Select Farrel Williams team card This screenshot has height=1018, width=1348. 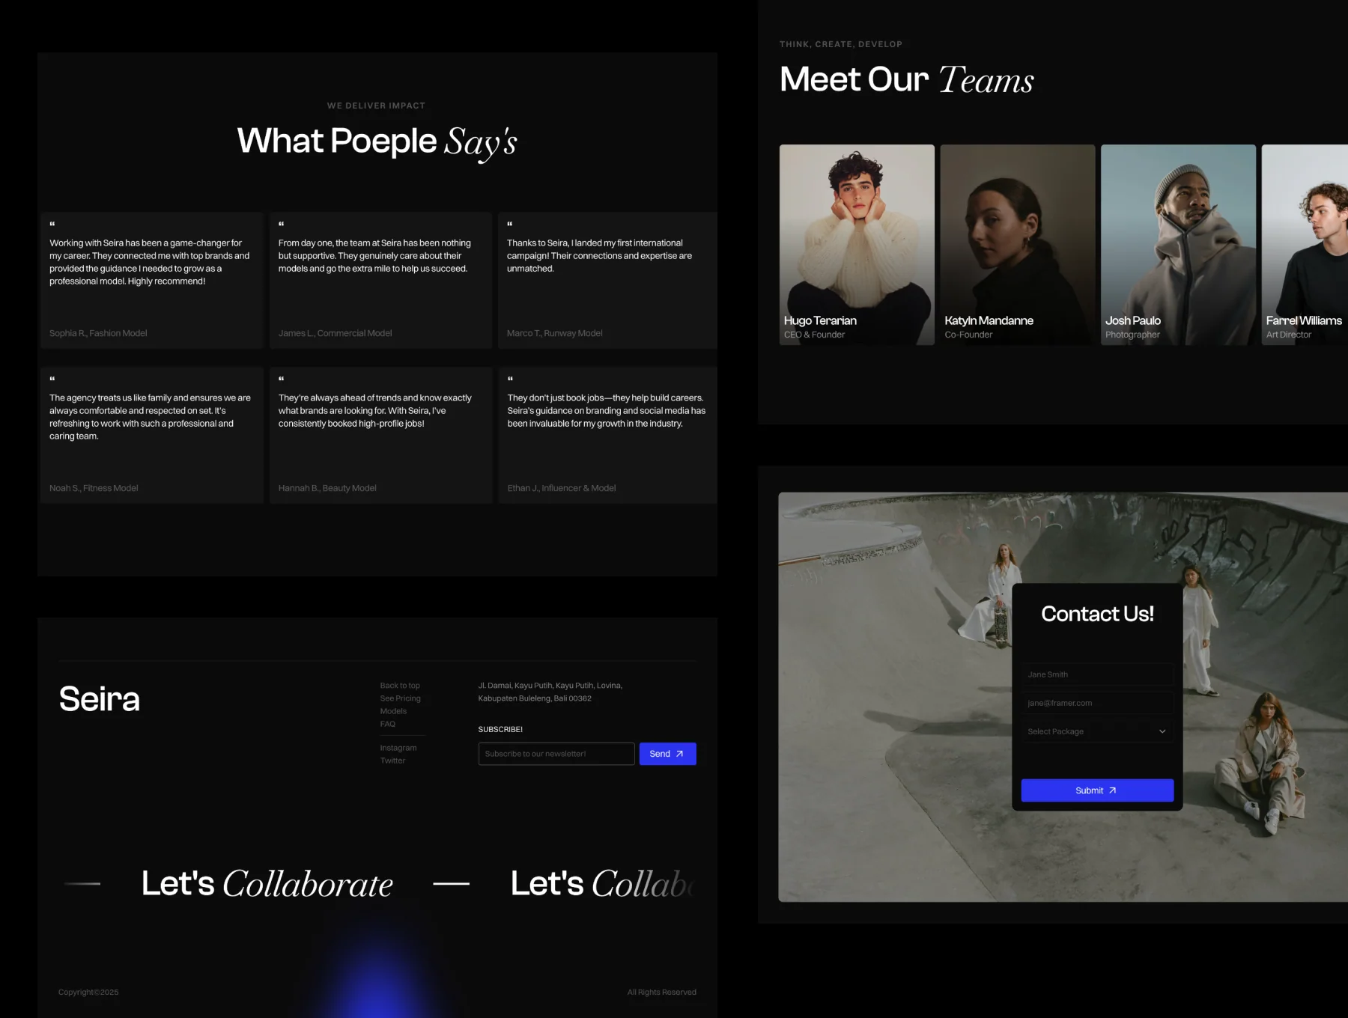click(x=1305, y=245)
